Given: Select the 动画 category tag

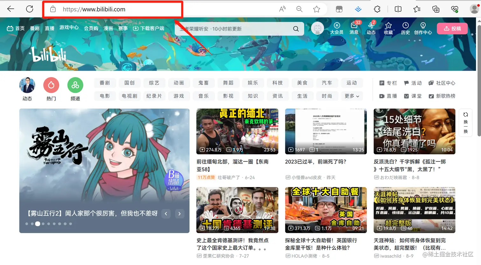Looking at the screenshot, I should pyautogui.click(x=179, y=83).
